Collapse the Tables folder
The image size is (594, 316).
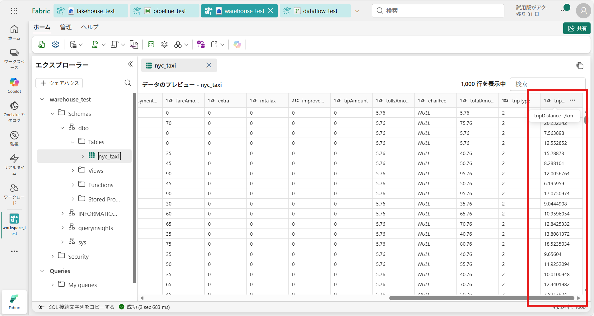(x=72, y=142)
